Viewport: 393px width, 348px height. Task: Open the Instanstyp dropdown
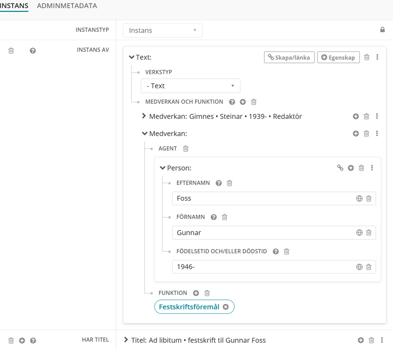(x=162, y=30)
